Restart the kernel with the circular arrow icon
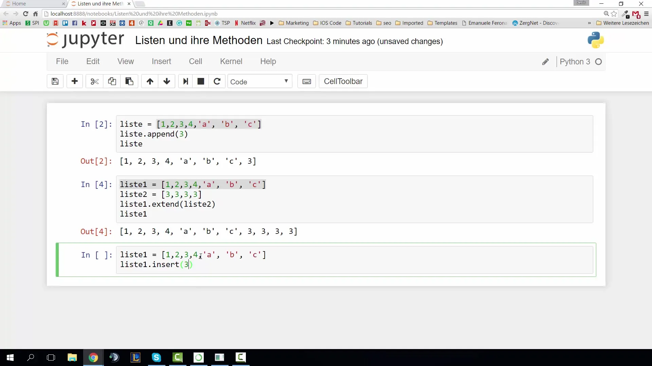Image resolution: width=652 pixels, height=366 pixels. (x=217, y=81)
